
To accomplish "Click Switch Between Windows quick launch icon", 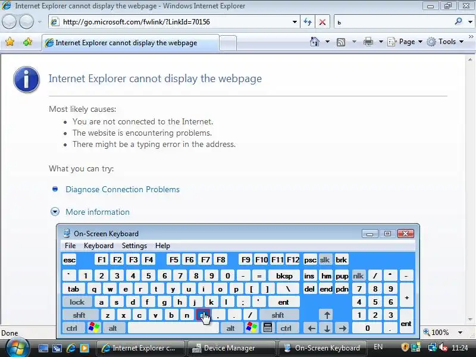I will click(x=57, y=348).
